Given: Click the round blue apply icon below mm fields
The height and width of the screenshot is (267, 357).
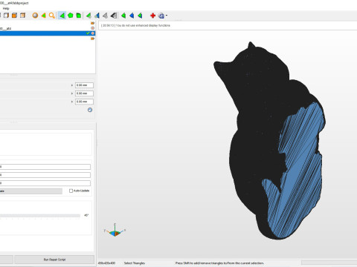Looking at the screenshot, I should (90, 110).
